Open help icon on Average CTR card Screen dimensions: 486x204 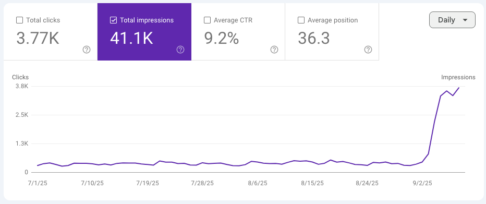click(274, 50)
